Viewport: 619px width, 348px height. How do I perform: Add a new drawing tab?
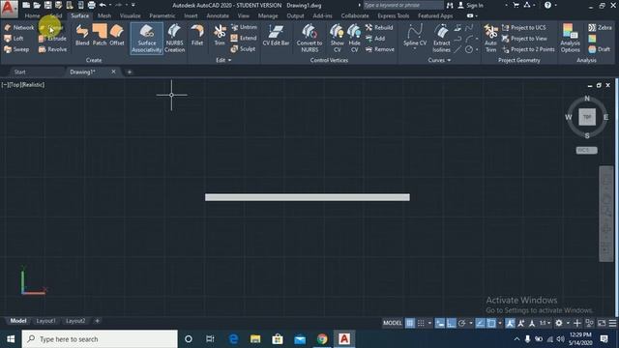pos(129,72)
